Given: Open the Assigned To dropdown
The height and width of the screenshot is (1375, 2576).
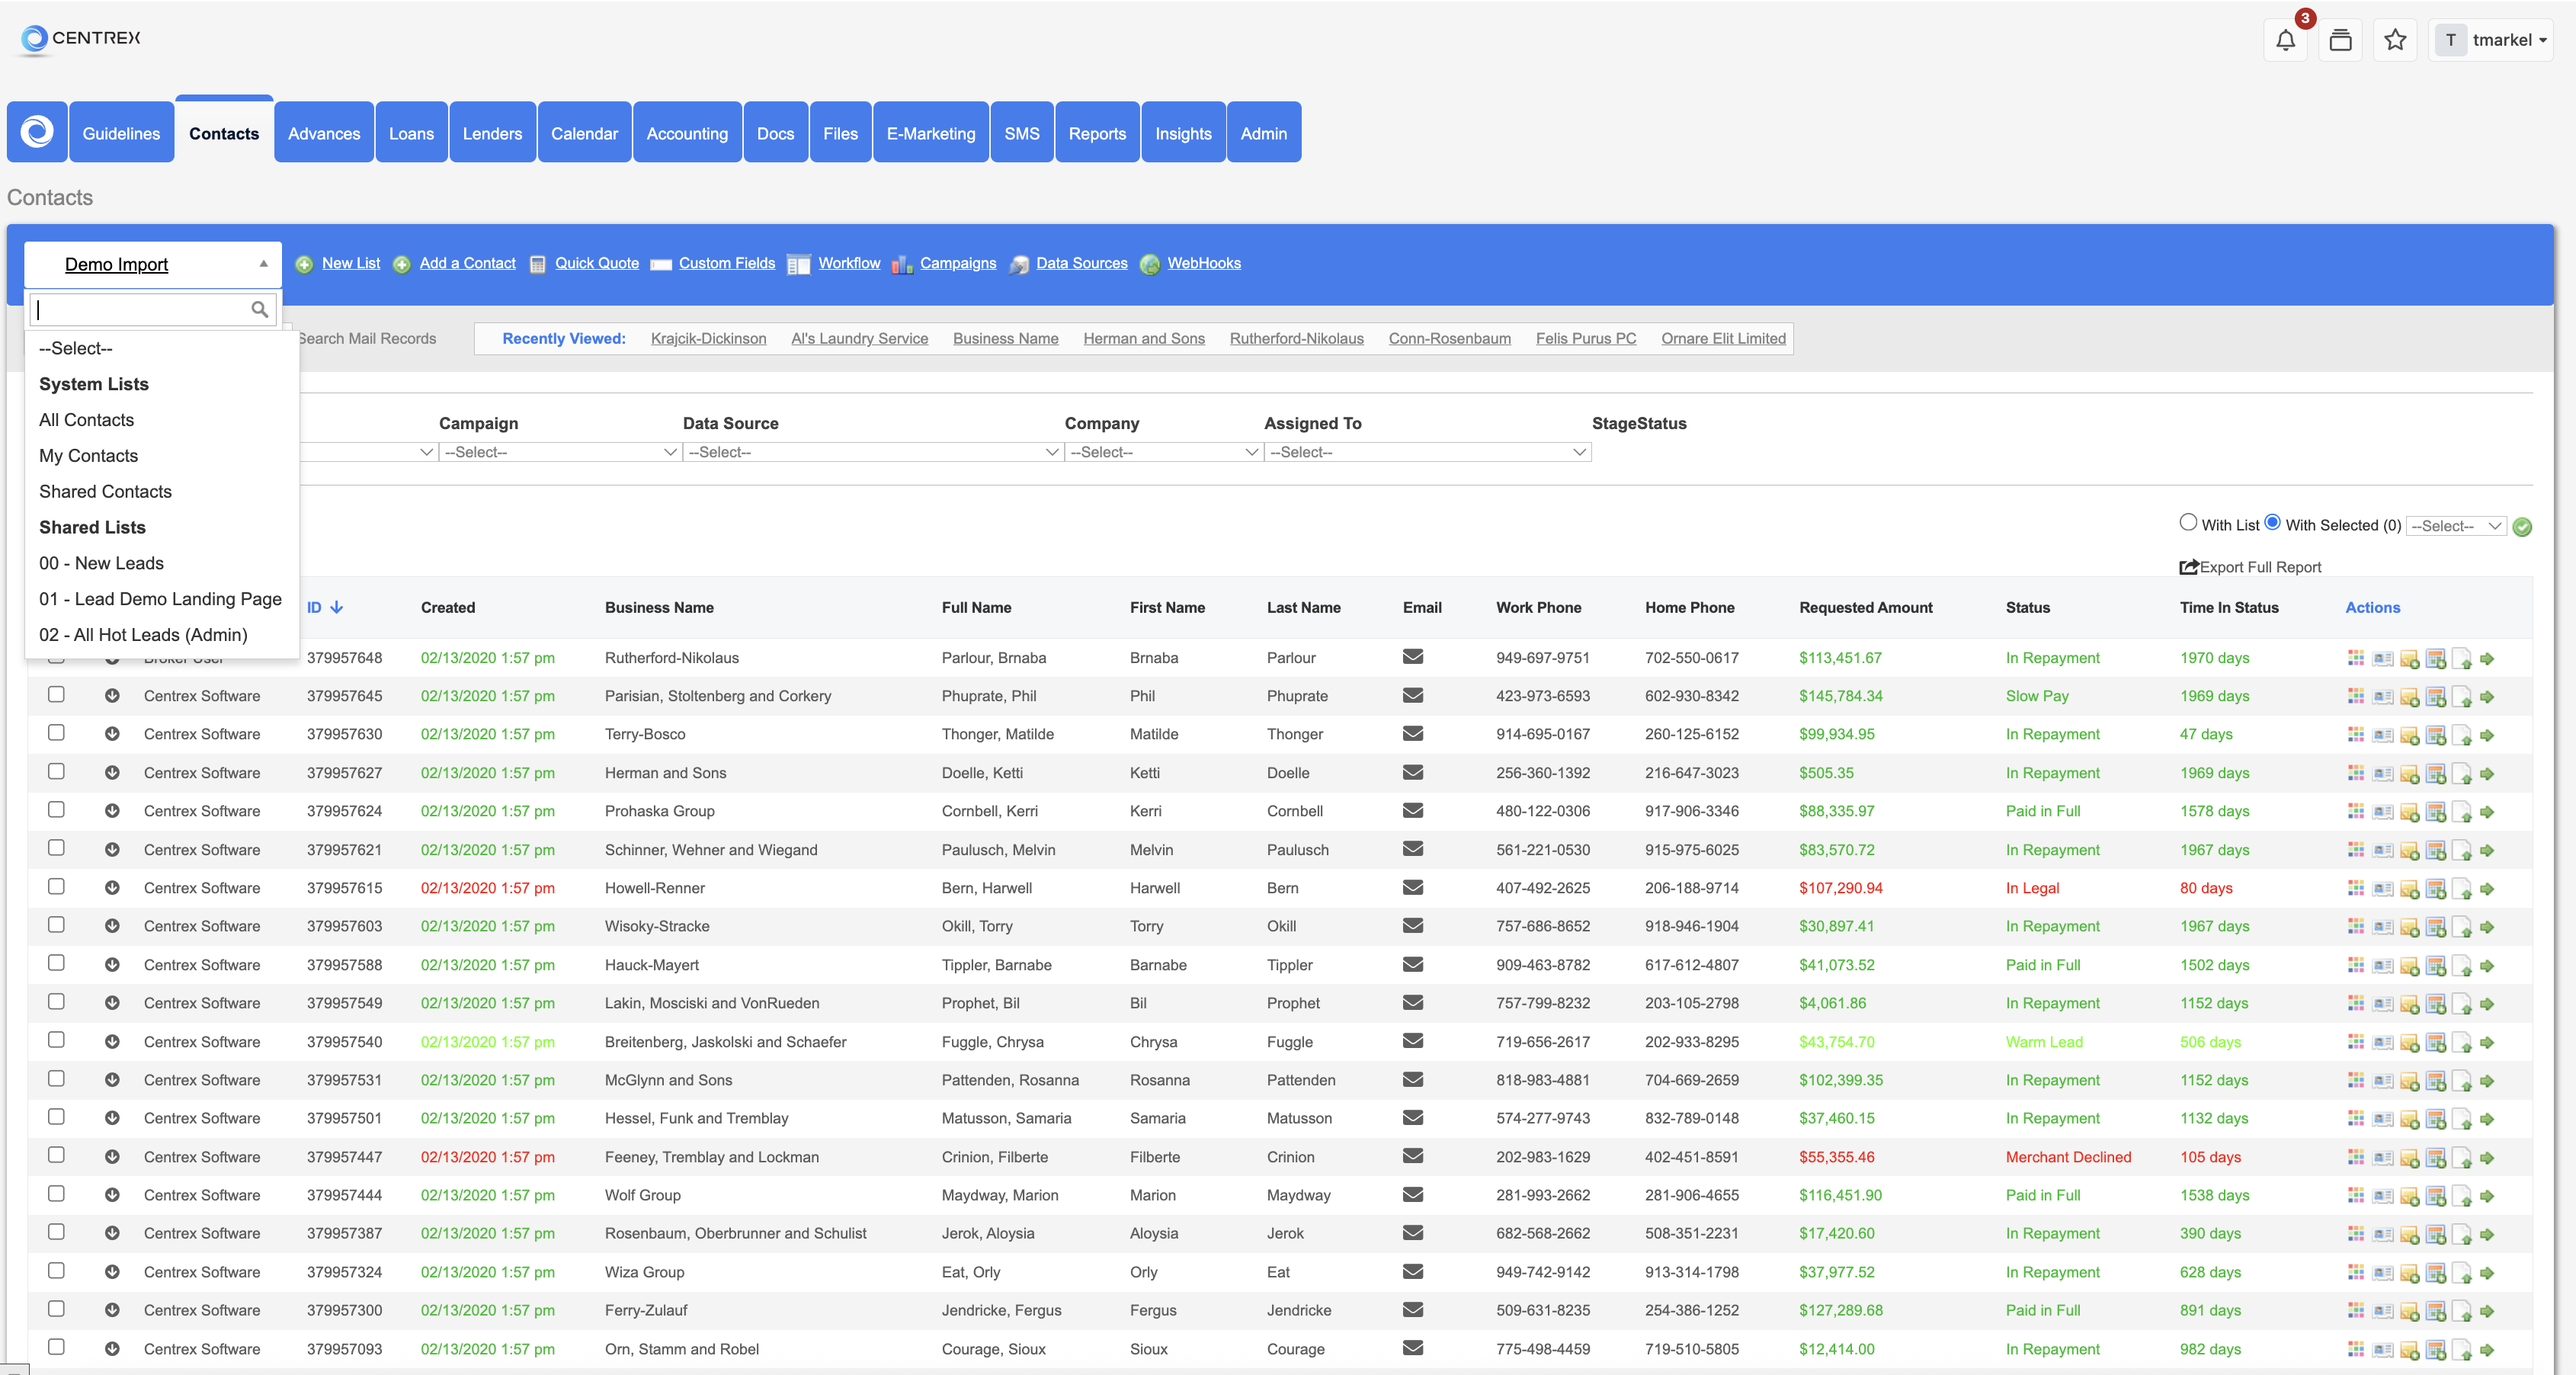Looking at the screenshot, I should 1424,452.
